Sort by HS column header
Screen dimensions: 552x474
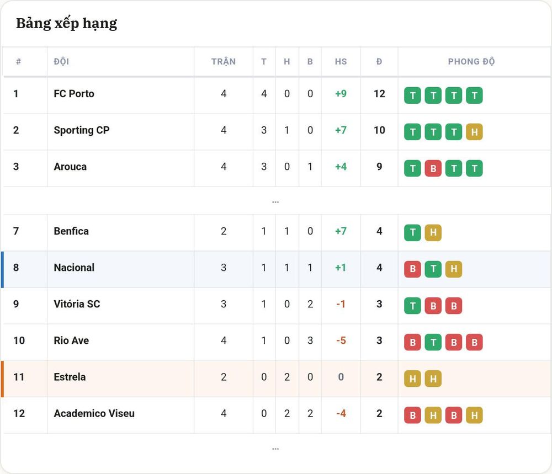click(x=341, y=62)
